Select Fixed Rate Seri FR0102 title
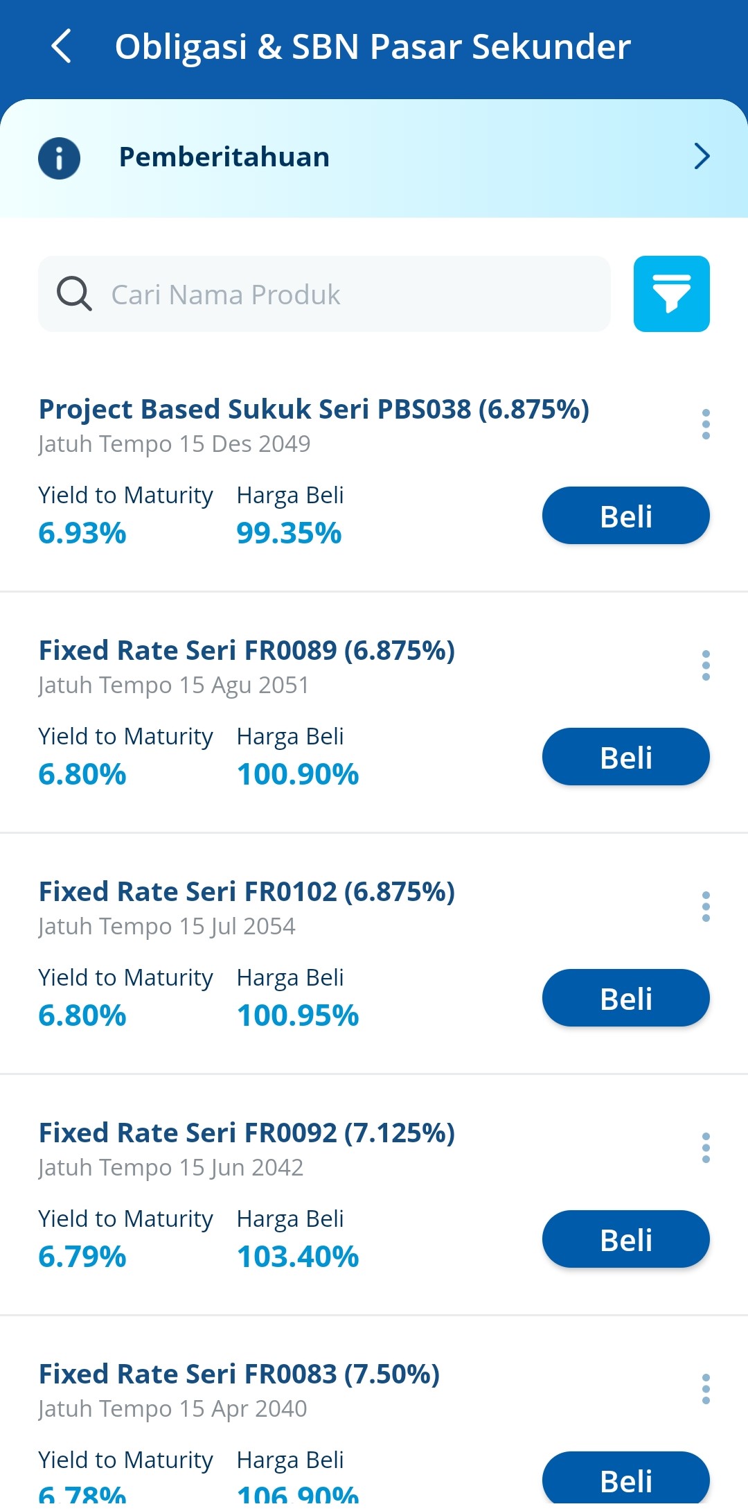This screenshot has width=748, height=1511. tap(247, 891)
